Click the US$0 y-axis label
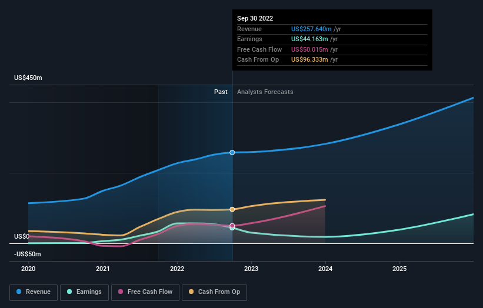This screenshot has width=483, height=308. click(22, 237)
